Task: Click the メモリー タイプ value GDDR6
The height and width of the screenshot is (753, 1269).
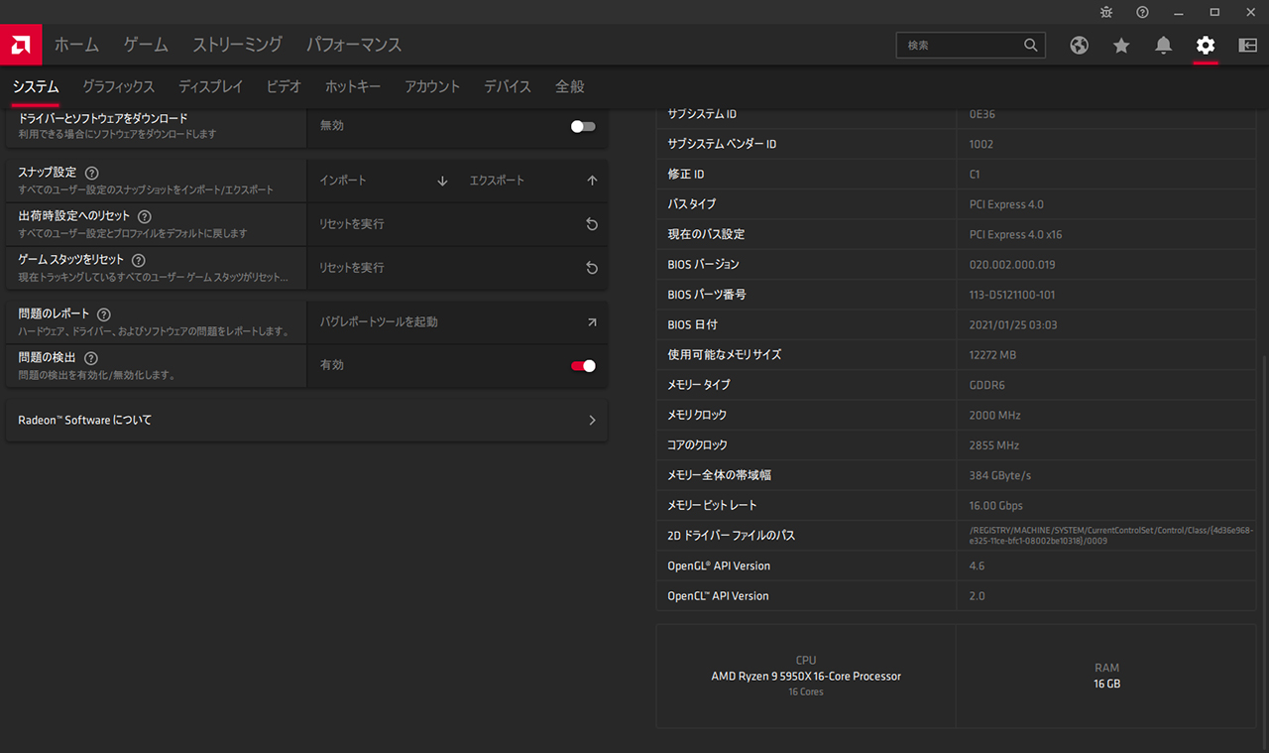Action: coord(986,385)
